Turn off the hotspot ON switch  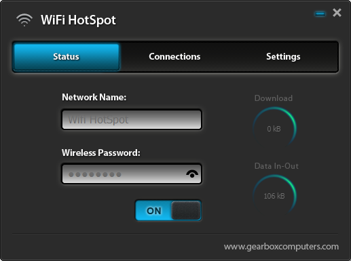tap(168, 210)
